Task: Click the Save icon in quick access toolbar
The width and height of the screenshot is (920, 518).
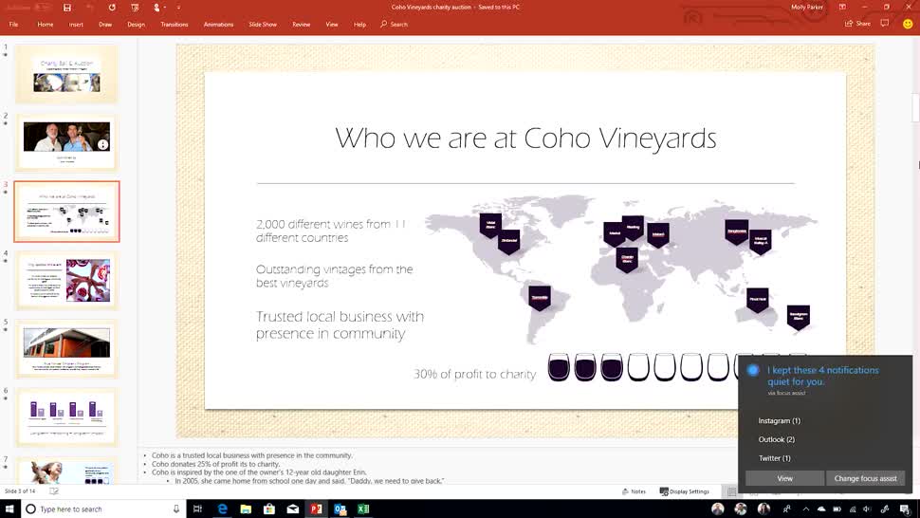Action: coord(67,8)
